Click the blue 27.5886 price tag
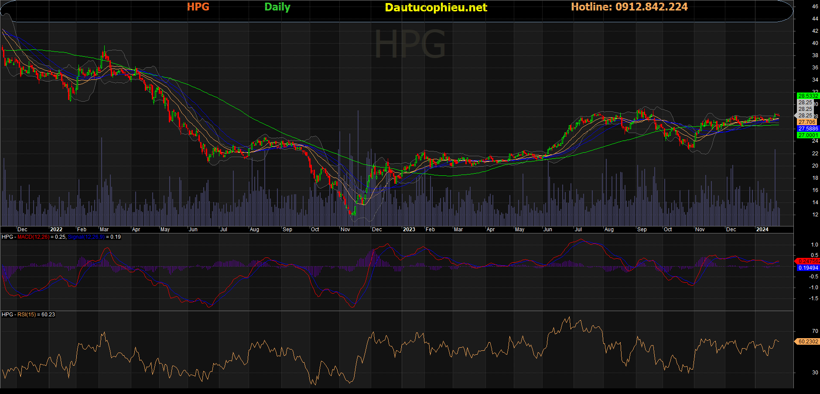This screenshot has width=820, height=394. [x=808, y=129]
